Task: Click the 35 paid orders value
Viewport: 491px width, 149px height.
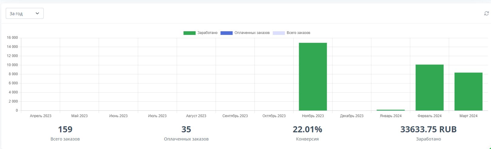Action: (186, 129)
